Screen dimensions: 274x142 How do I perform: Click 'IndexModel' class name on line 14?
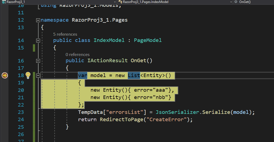coord(109,40)
